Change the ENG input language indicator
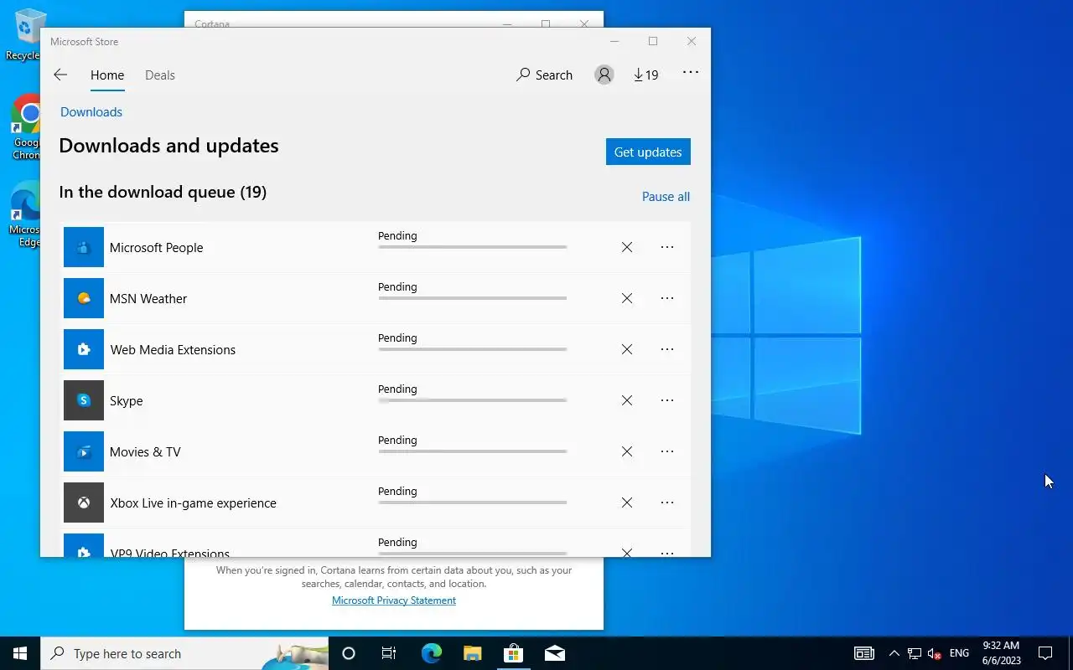1073x670 pixels. pos(959,653)
